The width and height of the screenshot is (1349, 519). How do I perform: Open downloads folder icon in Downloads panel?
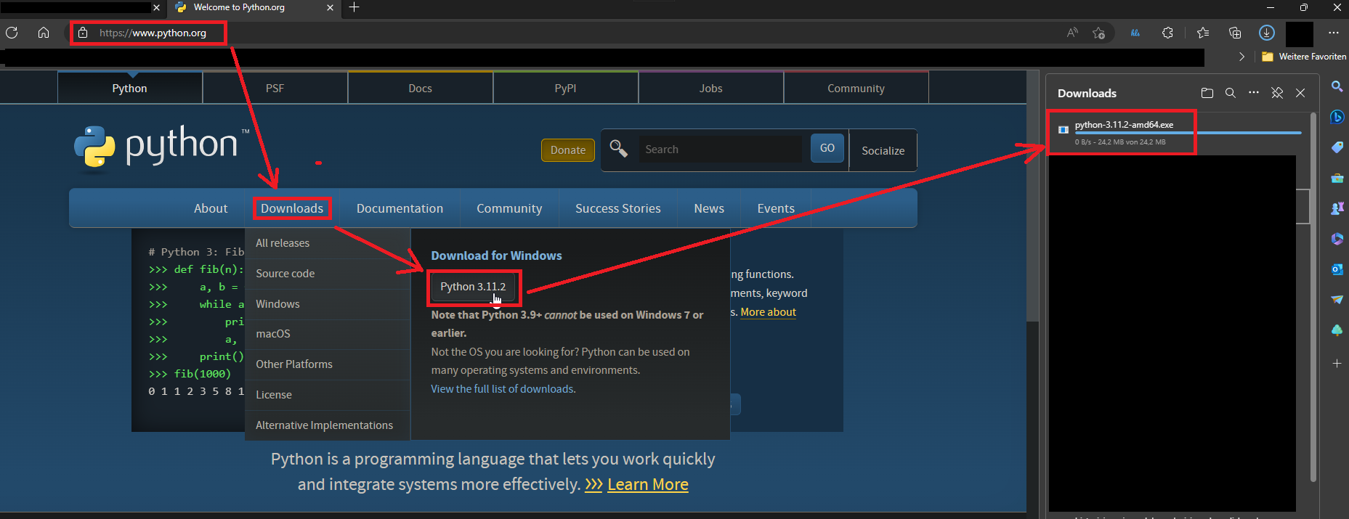pyautogui.click(x=1207, y=93)
